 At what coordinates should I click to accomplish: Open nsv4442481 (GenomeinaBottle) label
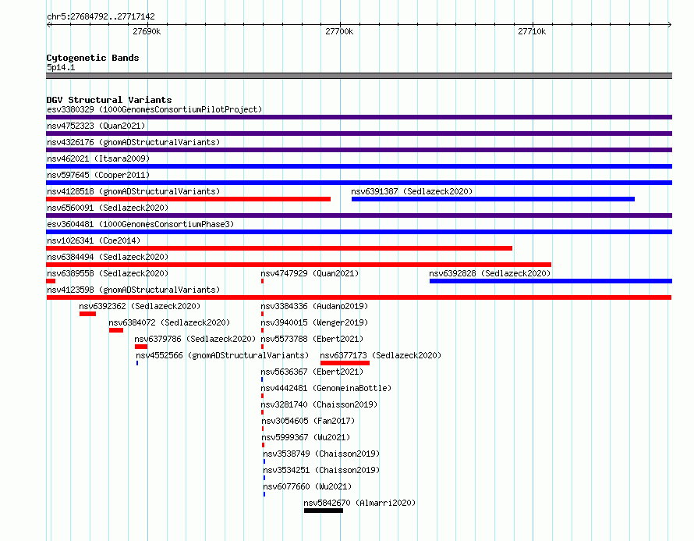pos(326,388)
